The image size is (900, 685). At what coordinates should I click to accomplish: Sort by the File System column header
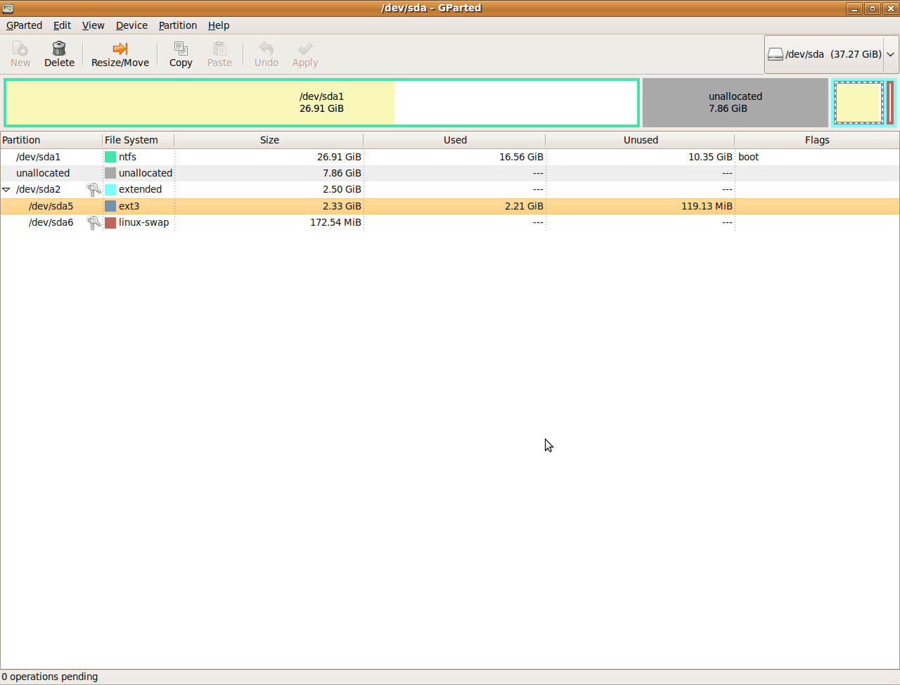pos(139,140)
